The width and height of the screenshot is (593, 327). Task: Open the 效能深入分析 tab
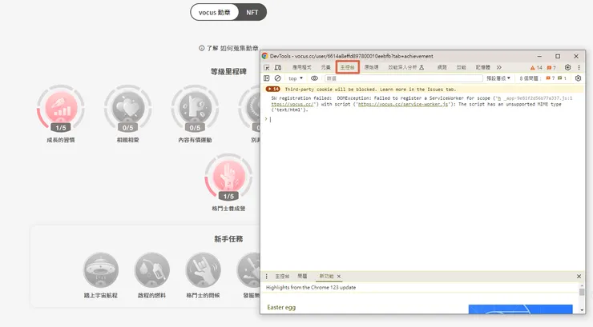tap(405, 67)
